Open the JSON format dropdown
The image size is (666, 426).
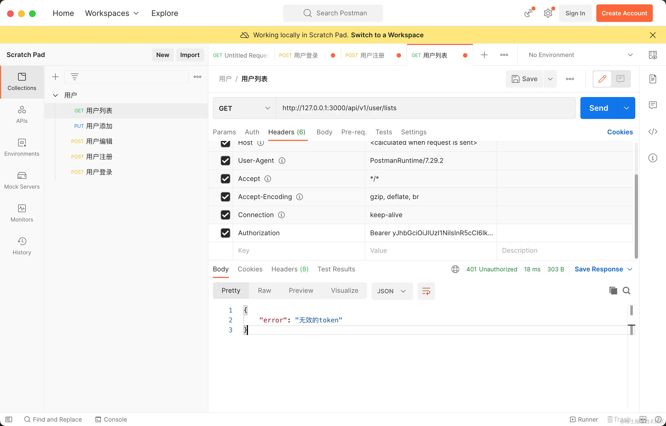(x=391, y=291)
